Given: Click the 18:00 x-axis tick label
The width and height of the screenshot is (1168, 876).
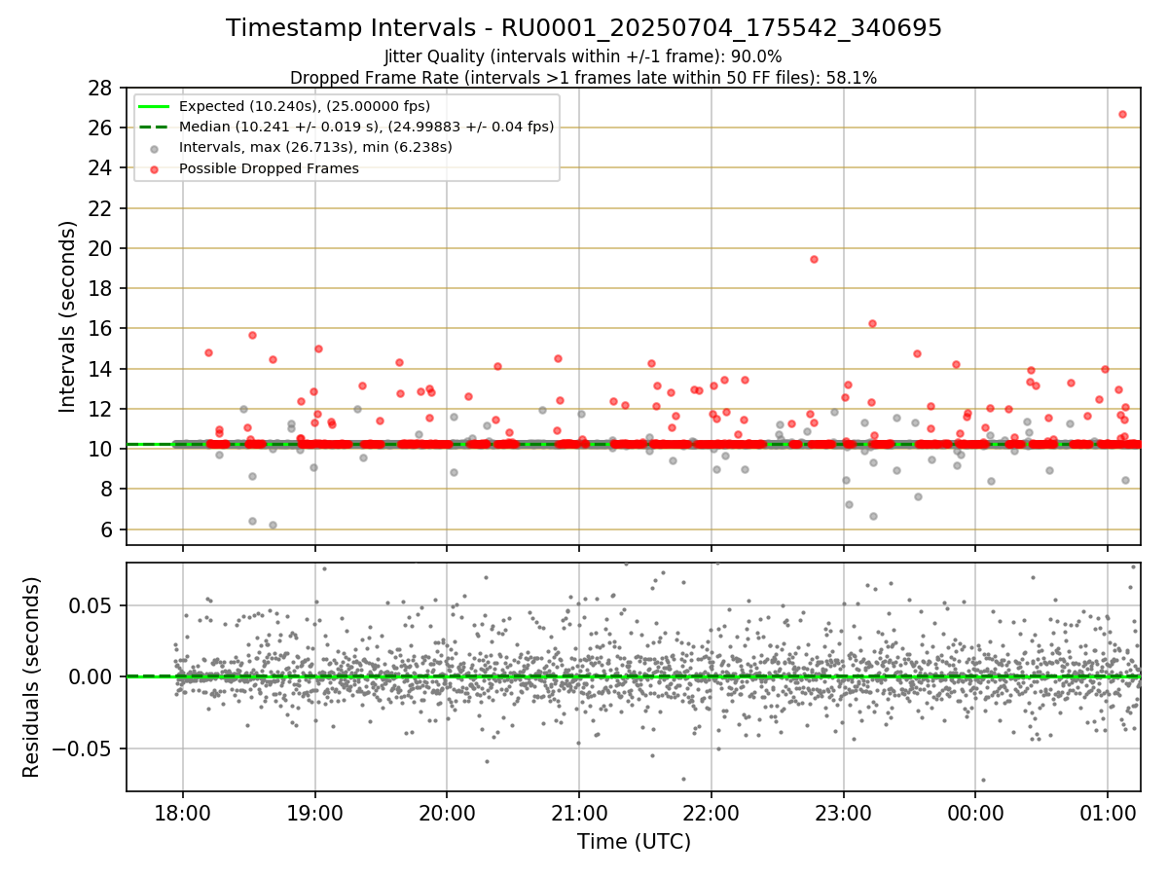Looking at the screenshot, I should [x=183, y=812].
